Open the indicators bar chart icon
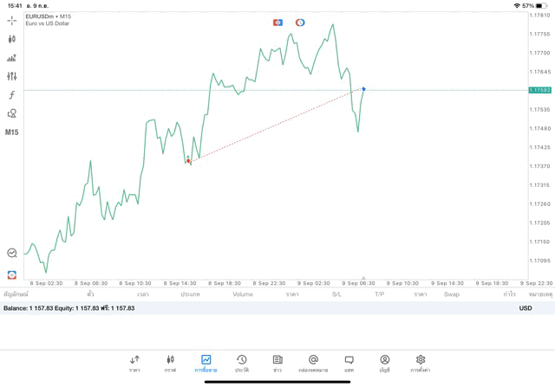Image resolution: width=555 pixels, height=387 pixels. pos(12,58)
